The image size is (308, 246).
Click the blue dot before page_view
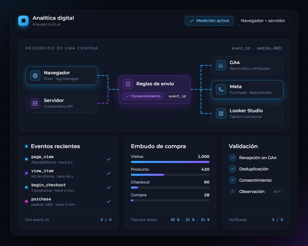click(26, 159)
